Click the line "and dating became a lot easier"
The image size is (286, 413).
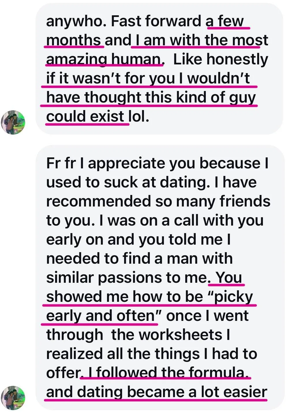coord(157,392)
